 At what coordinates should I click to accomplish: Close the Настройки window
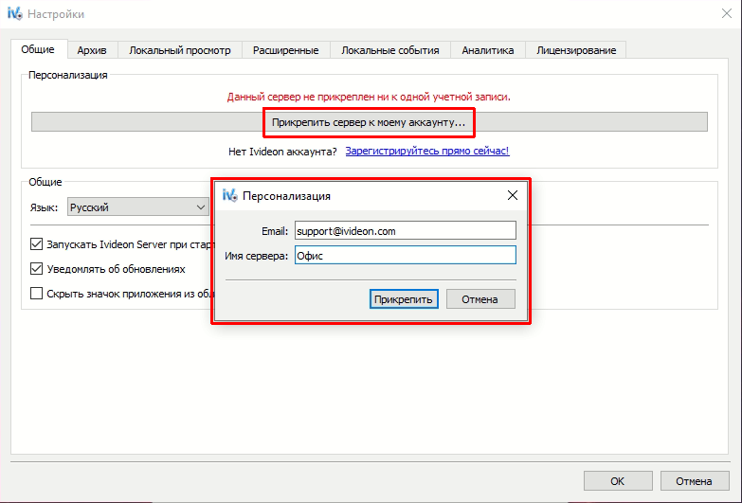(x=727, y=13)
